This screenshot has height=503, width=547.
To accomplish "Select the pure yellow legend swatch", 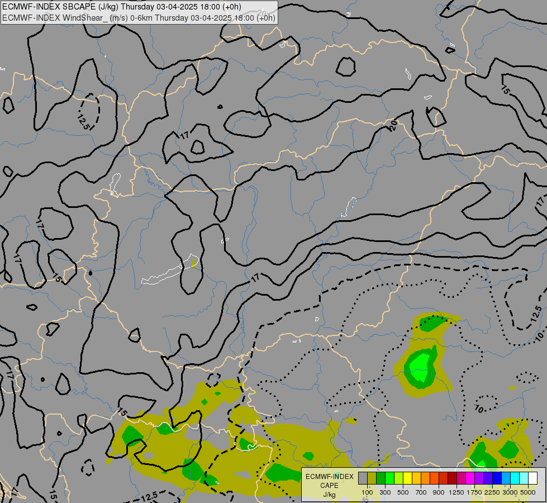I will coord(407,478).
